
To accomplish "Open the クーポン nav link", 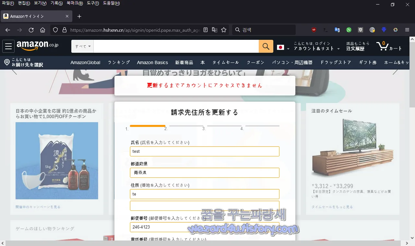I will tap(255, 62).
